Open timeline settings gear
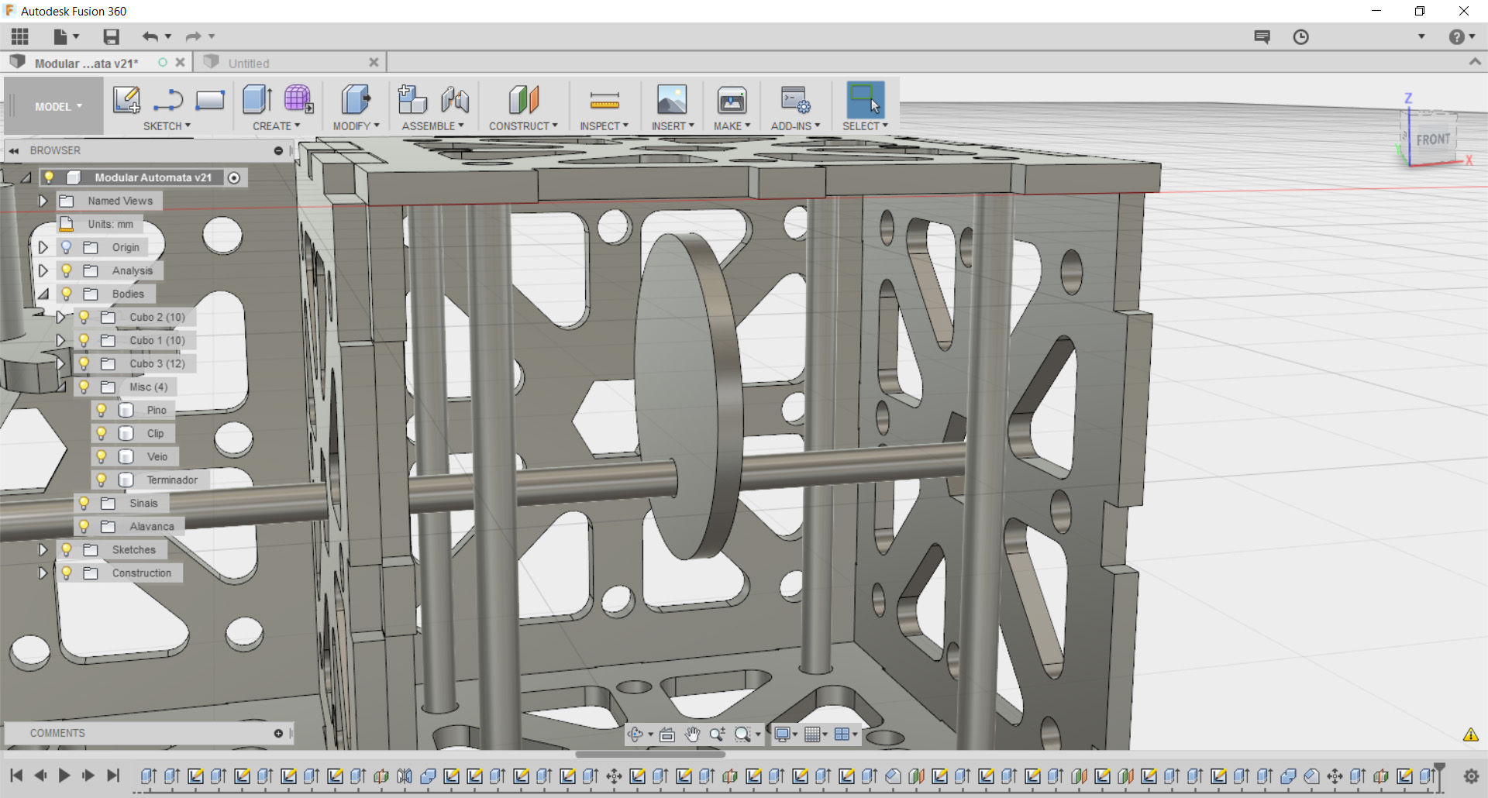Image resolution: width=1488 pixels, height=798 pixels. tap(1471, 776)
